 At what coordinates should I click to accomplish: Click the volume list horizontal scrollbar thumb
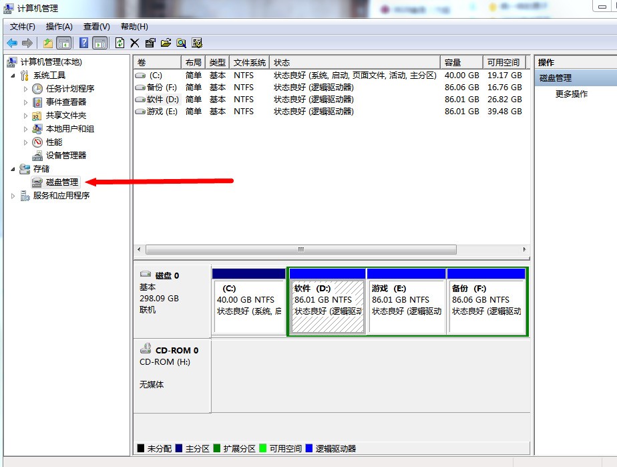pyautogui.click(x=301, y=250)
